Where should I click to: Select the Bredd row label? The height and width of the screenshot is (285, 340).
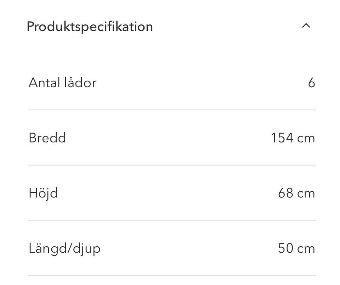point(47,138)
